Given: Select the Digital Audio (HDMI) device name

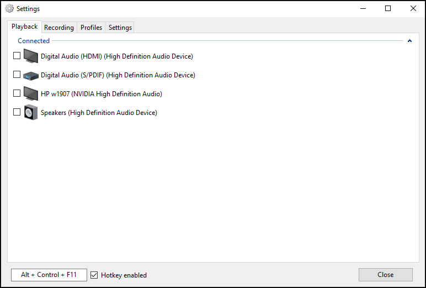Looking at the screenshot, I should [117, 56].
